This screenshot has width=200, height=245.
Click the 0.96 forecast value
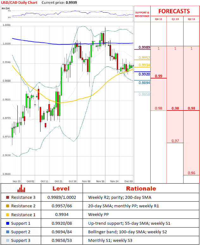[191, 173]
